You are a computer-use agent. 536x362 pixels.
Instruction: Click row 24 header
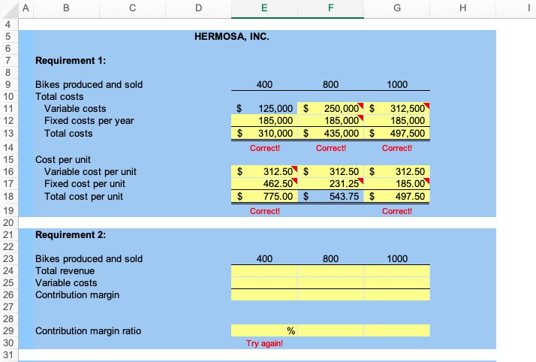pos(8,270)
